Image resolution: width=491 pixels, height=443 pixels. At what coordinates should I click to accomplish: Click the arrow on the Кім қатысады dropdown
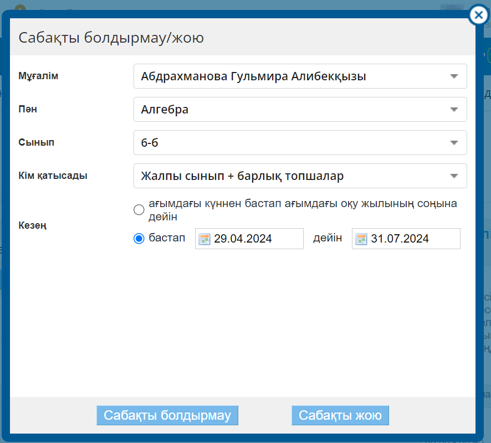point(454,176)
